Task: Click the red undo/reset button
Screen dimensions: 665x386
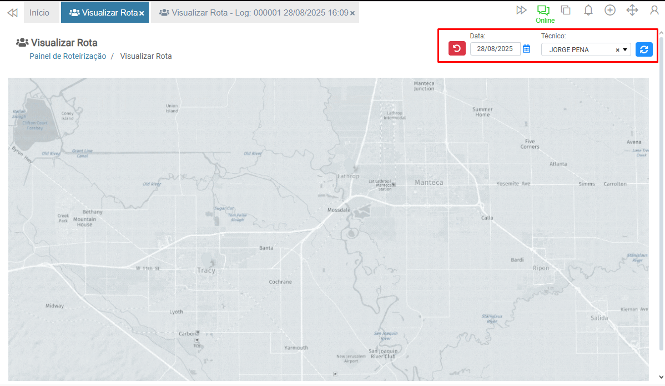Action: (457, 49)
